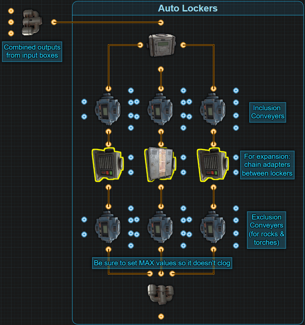Click the orange port beneath the locker

[x=161, y=187]
